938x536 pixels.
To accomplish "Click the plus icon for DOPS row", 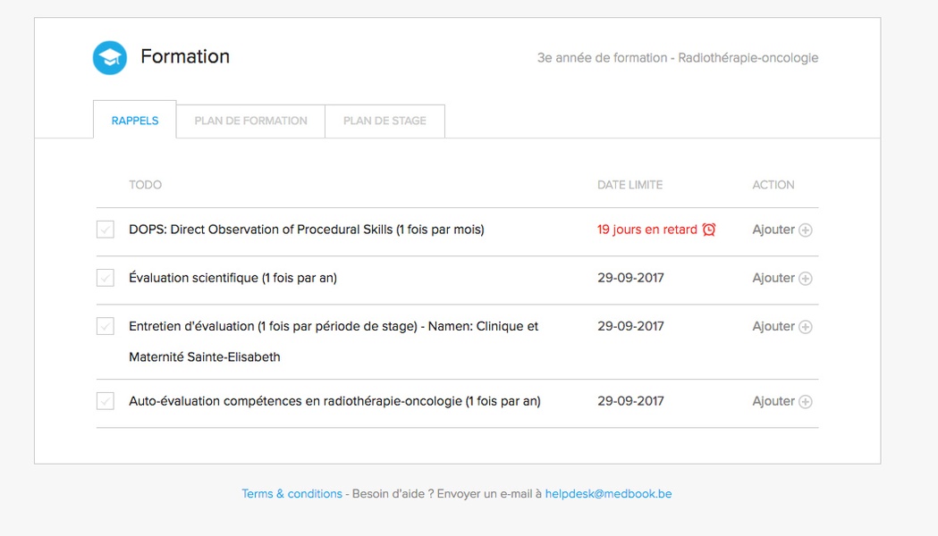I will tap(806, 230).
